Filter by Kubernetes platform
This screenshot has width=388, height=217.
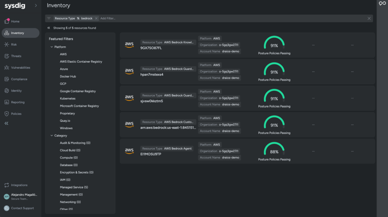coord(68,98)
